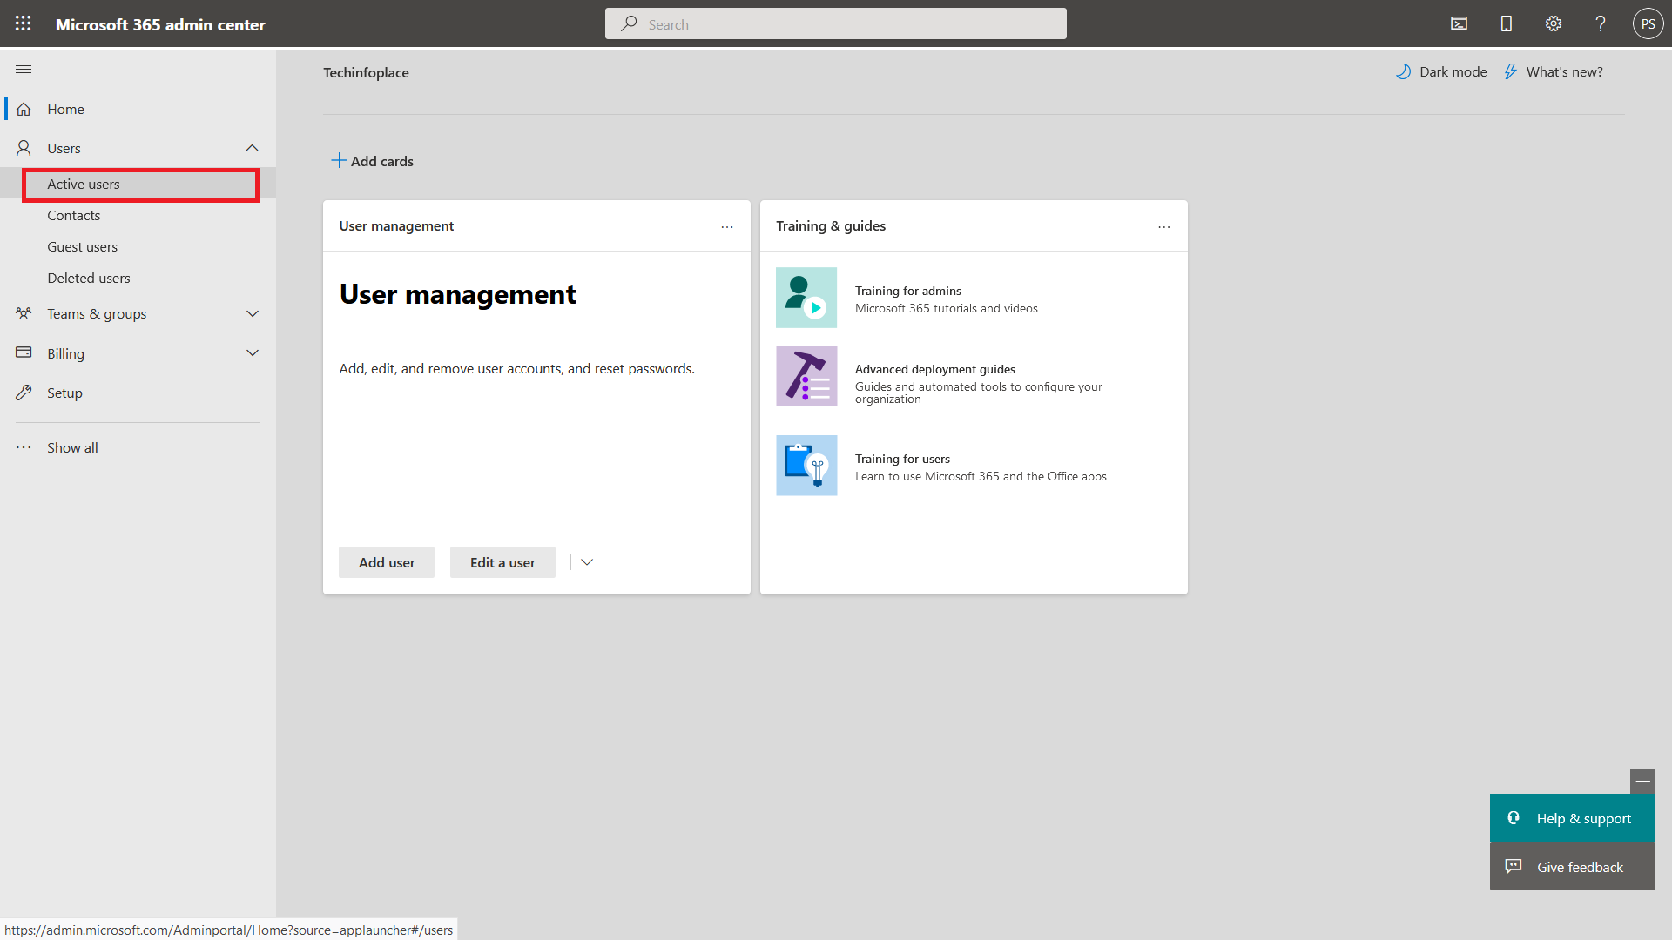Click the Edit a user button
1672x940 pixels.
point(502,561)
